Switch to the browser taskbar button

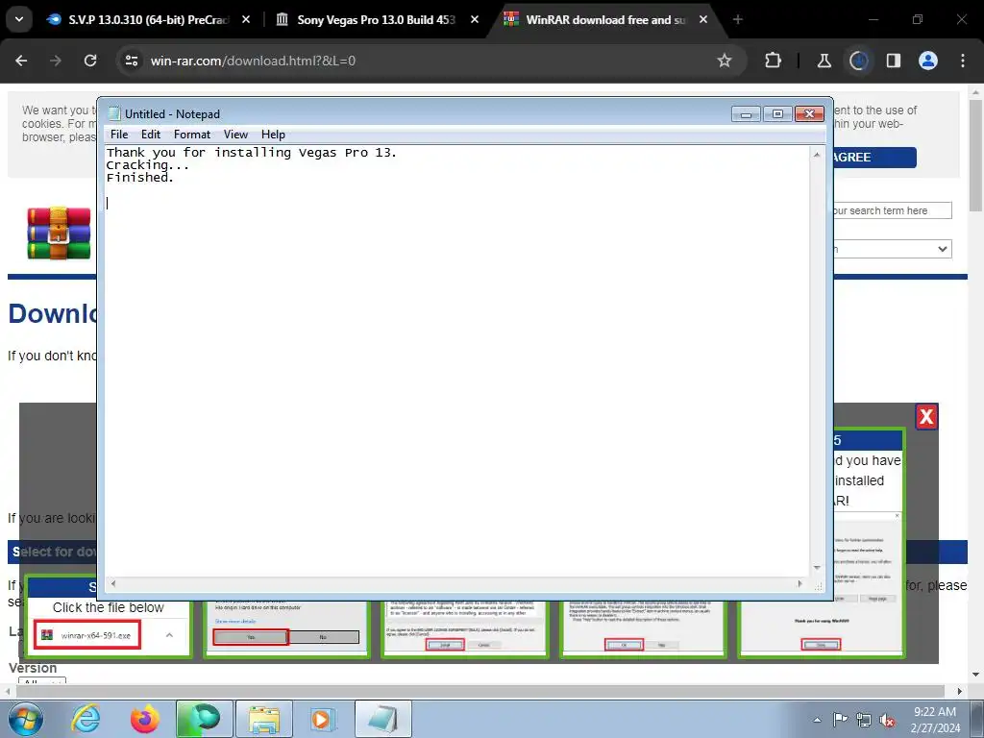coord(204,719)
